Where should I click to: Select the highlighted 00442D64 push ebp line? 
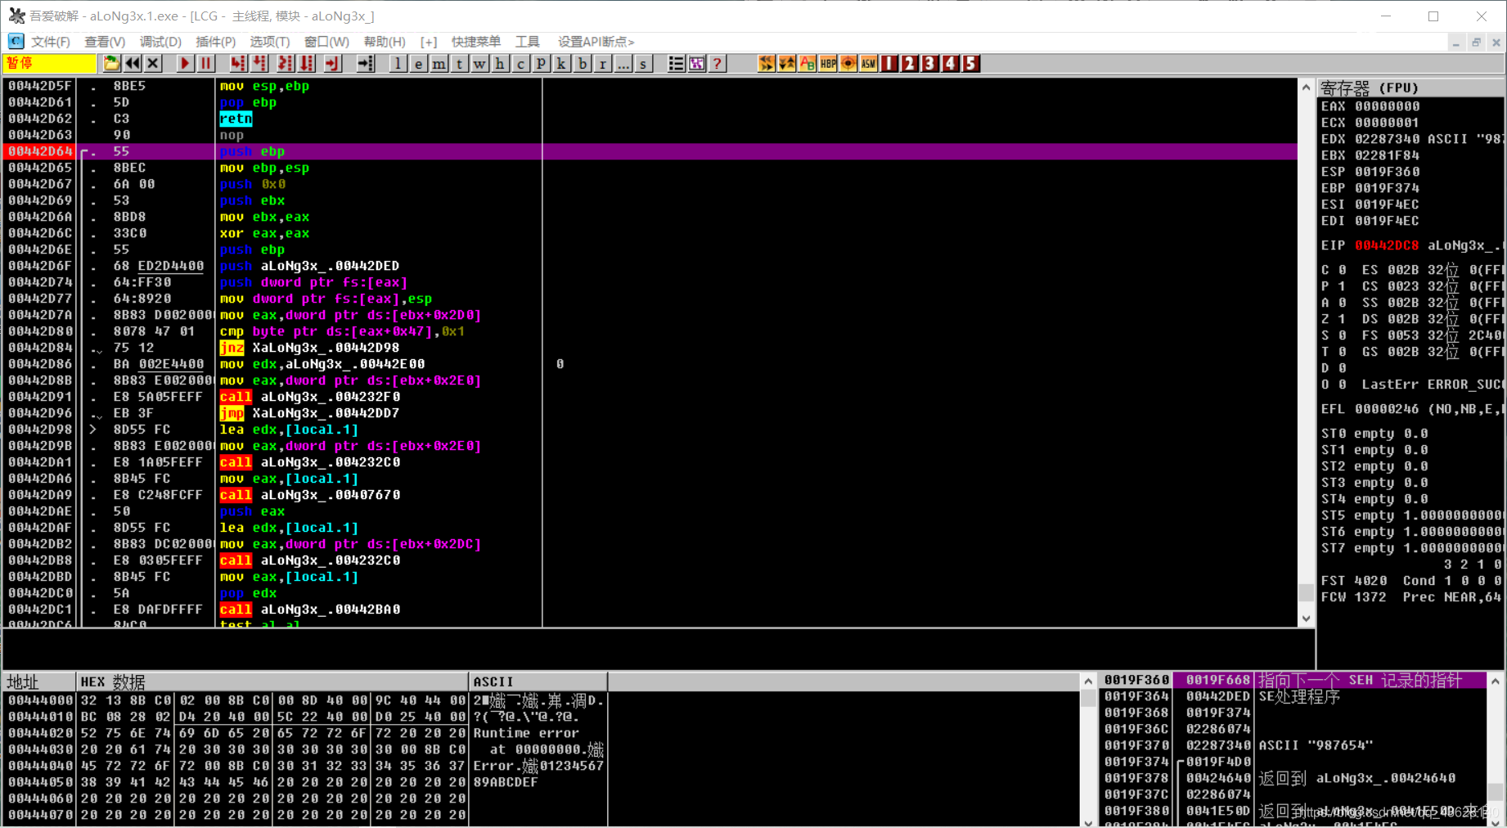point(650,151)
